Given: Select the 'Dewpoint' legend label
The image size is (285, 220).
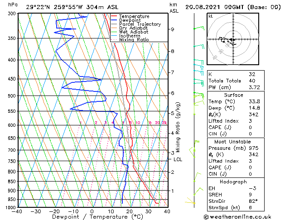Looking at the screenshot, I should [x=130, y=20].
